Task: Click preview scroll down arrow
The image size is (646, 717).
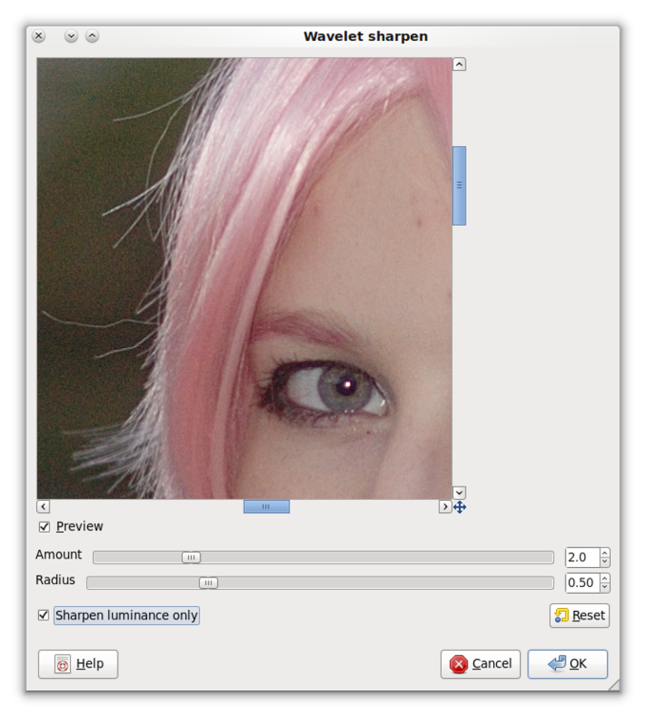Action: [459, 492]
